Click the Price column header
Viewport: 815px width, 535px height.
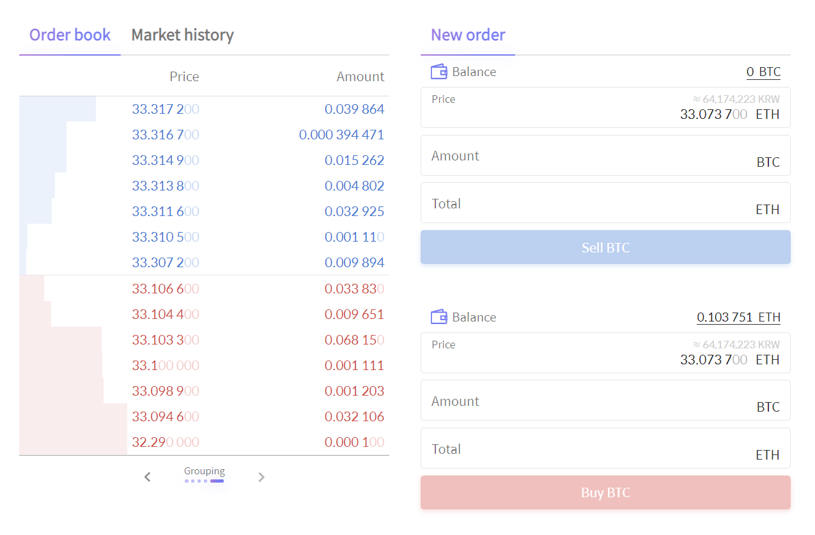184,77
